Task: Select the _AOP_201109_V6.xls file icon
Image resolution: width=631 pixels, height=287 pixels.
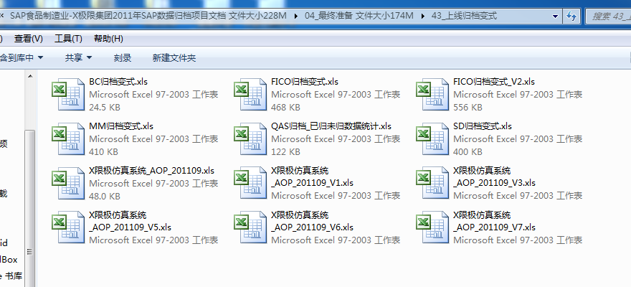Action: pos(250,227)
